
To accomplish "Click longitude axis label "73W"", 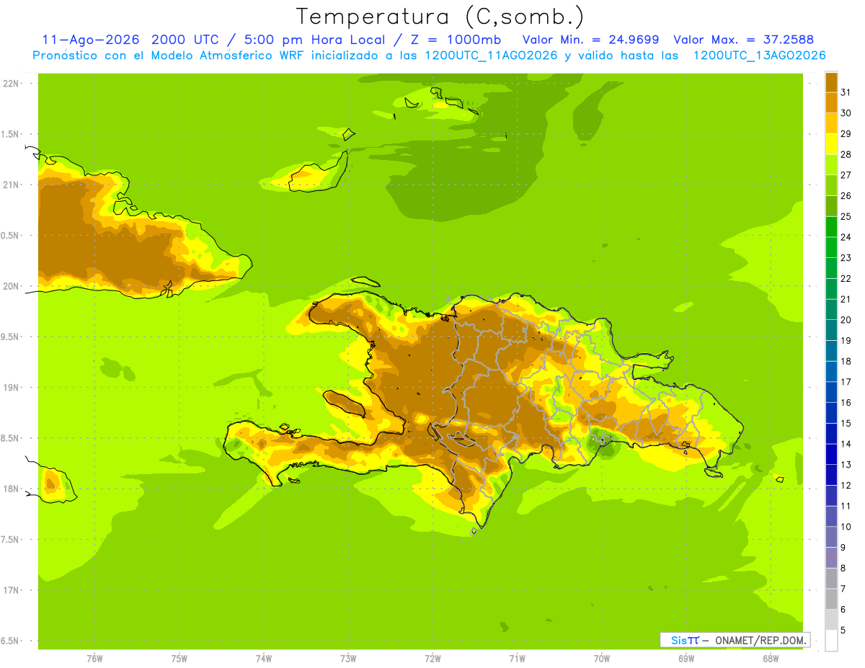I will 348,659.
